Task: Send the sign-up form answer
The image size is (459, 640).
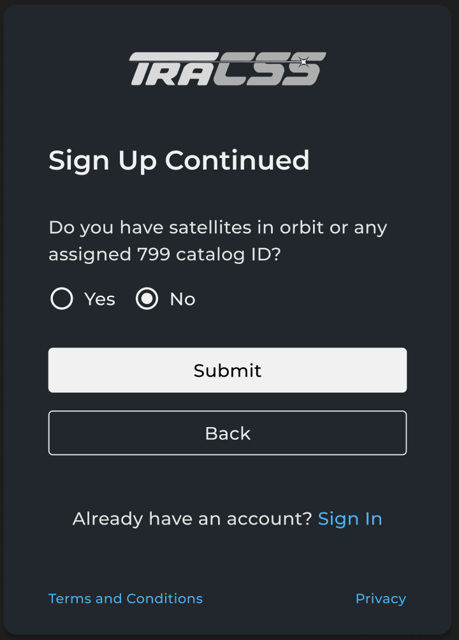Action: (228, 370)
